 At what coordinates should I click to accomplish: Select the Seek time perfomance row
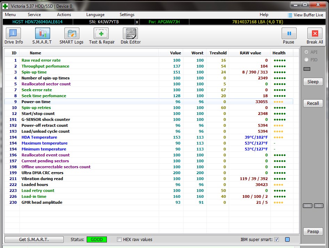149,96
